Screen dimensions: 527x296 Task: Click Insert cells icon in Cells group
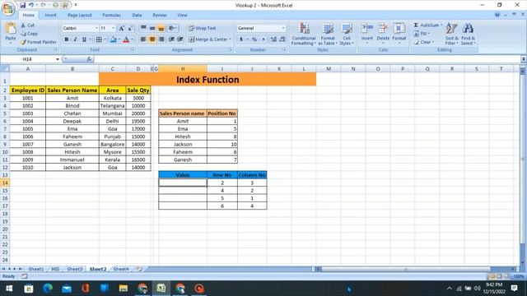click(366, 29)
